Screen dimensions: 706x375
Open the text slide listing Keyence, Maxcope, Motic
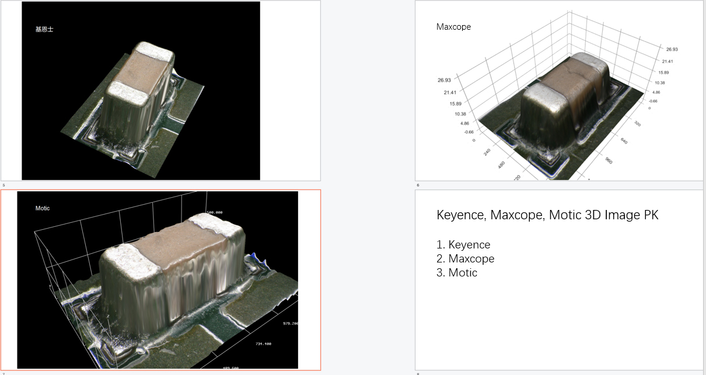pyautogui.click(x=559, y=280)
